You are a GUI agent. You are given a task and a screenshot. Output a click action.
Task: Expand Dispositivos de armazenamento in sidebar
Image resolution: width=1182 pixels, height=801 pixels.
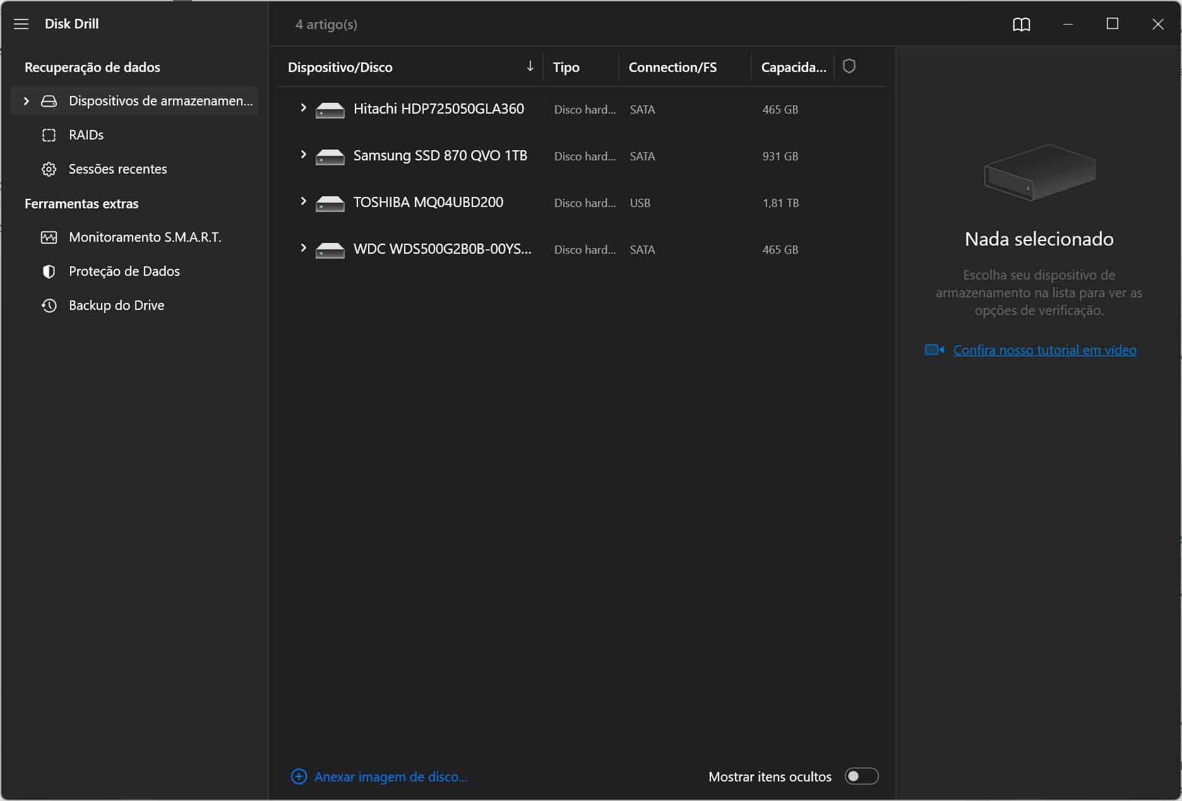(x=27, y=101)
